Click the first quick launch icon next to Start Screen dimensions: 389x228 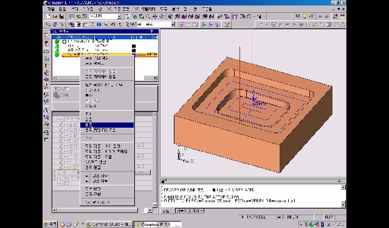pos(63,224)
